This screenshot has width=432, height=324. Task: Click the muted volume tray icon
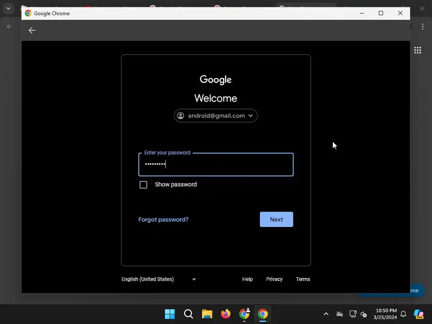tap(364, 314)
